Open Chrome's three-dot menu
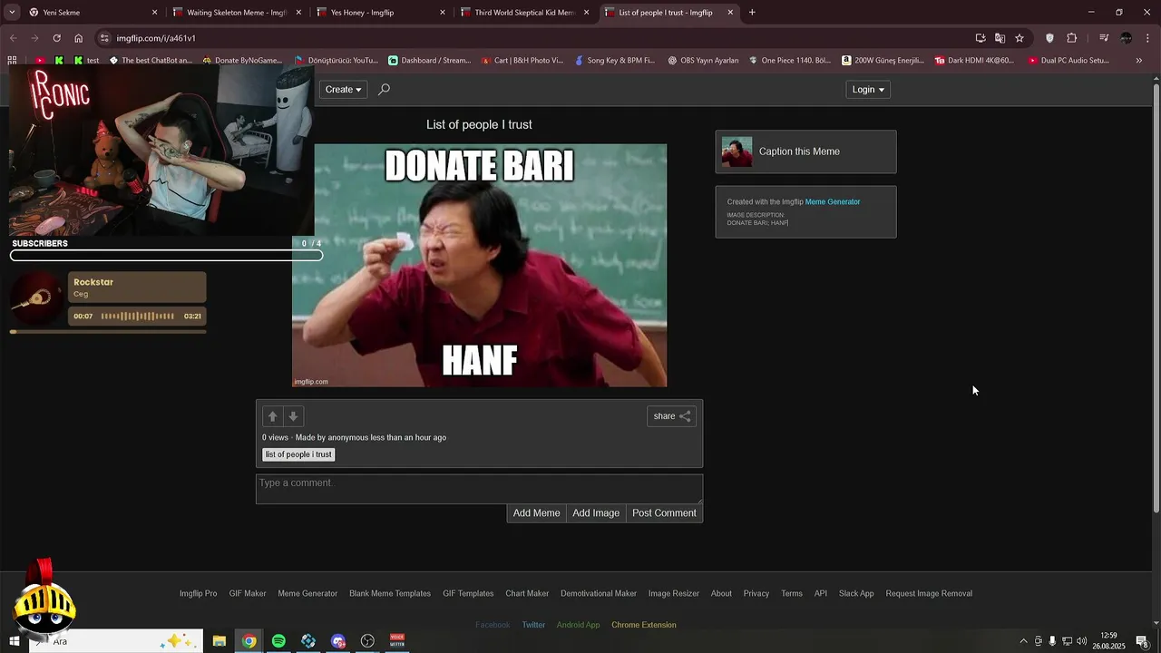The image size is (1161, 653). click(x=1148, y=38)
